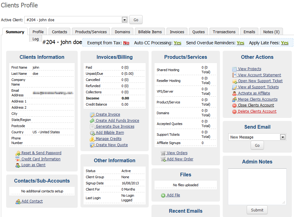Open the Active Client dropdown

pos(124,20)
